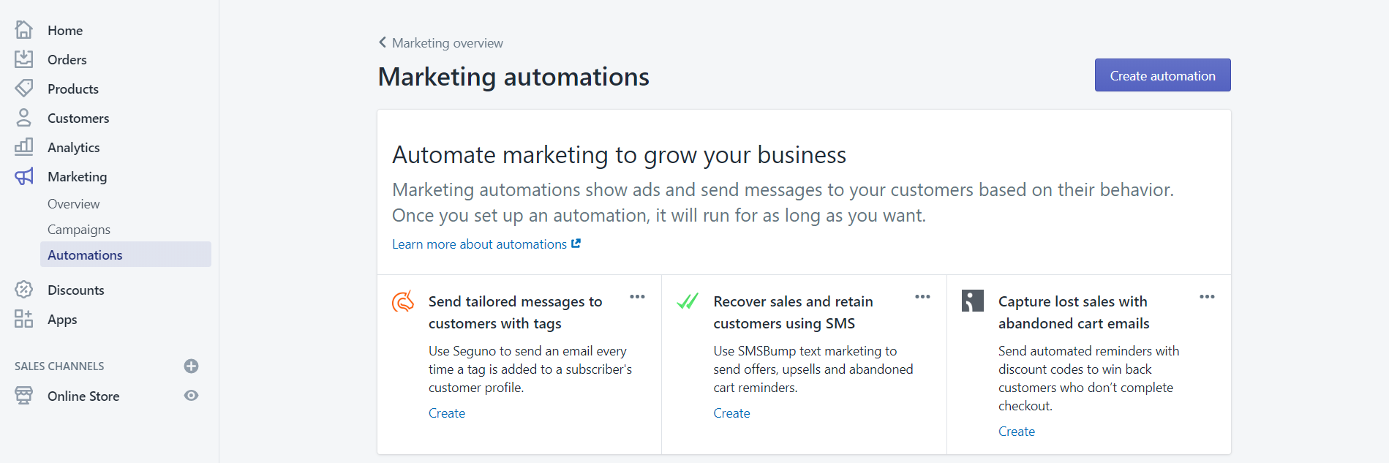
Task: Add a sales channel plus icon
Action: click(192, 366)
